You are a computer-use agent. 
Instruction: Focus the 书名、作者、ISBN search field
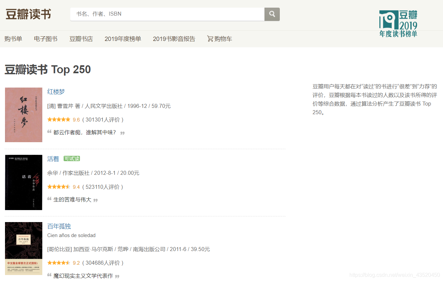(x=167, y=14)
